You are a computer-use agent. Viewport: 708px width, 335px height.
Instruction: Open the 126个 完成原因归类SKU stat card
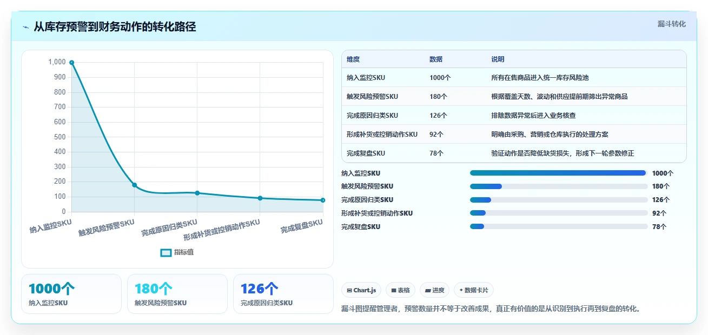[x=283, y=294]
